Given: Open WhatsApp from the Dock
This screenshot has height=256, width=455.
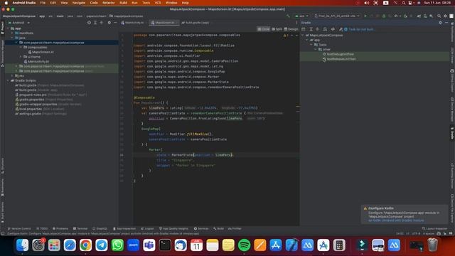Looking at the screenshot, I should [117, 245].
